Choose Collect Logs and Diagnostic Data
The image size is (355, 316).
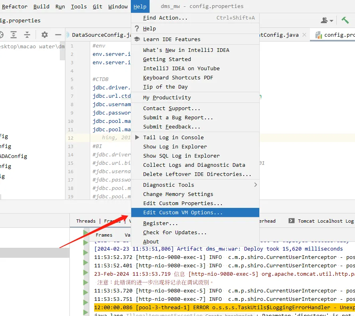coord(195,165)
